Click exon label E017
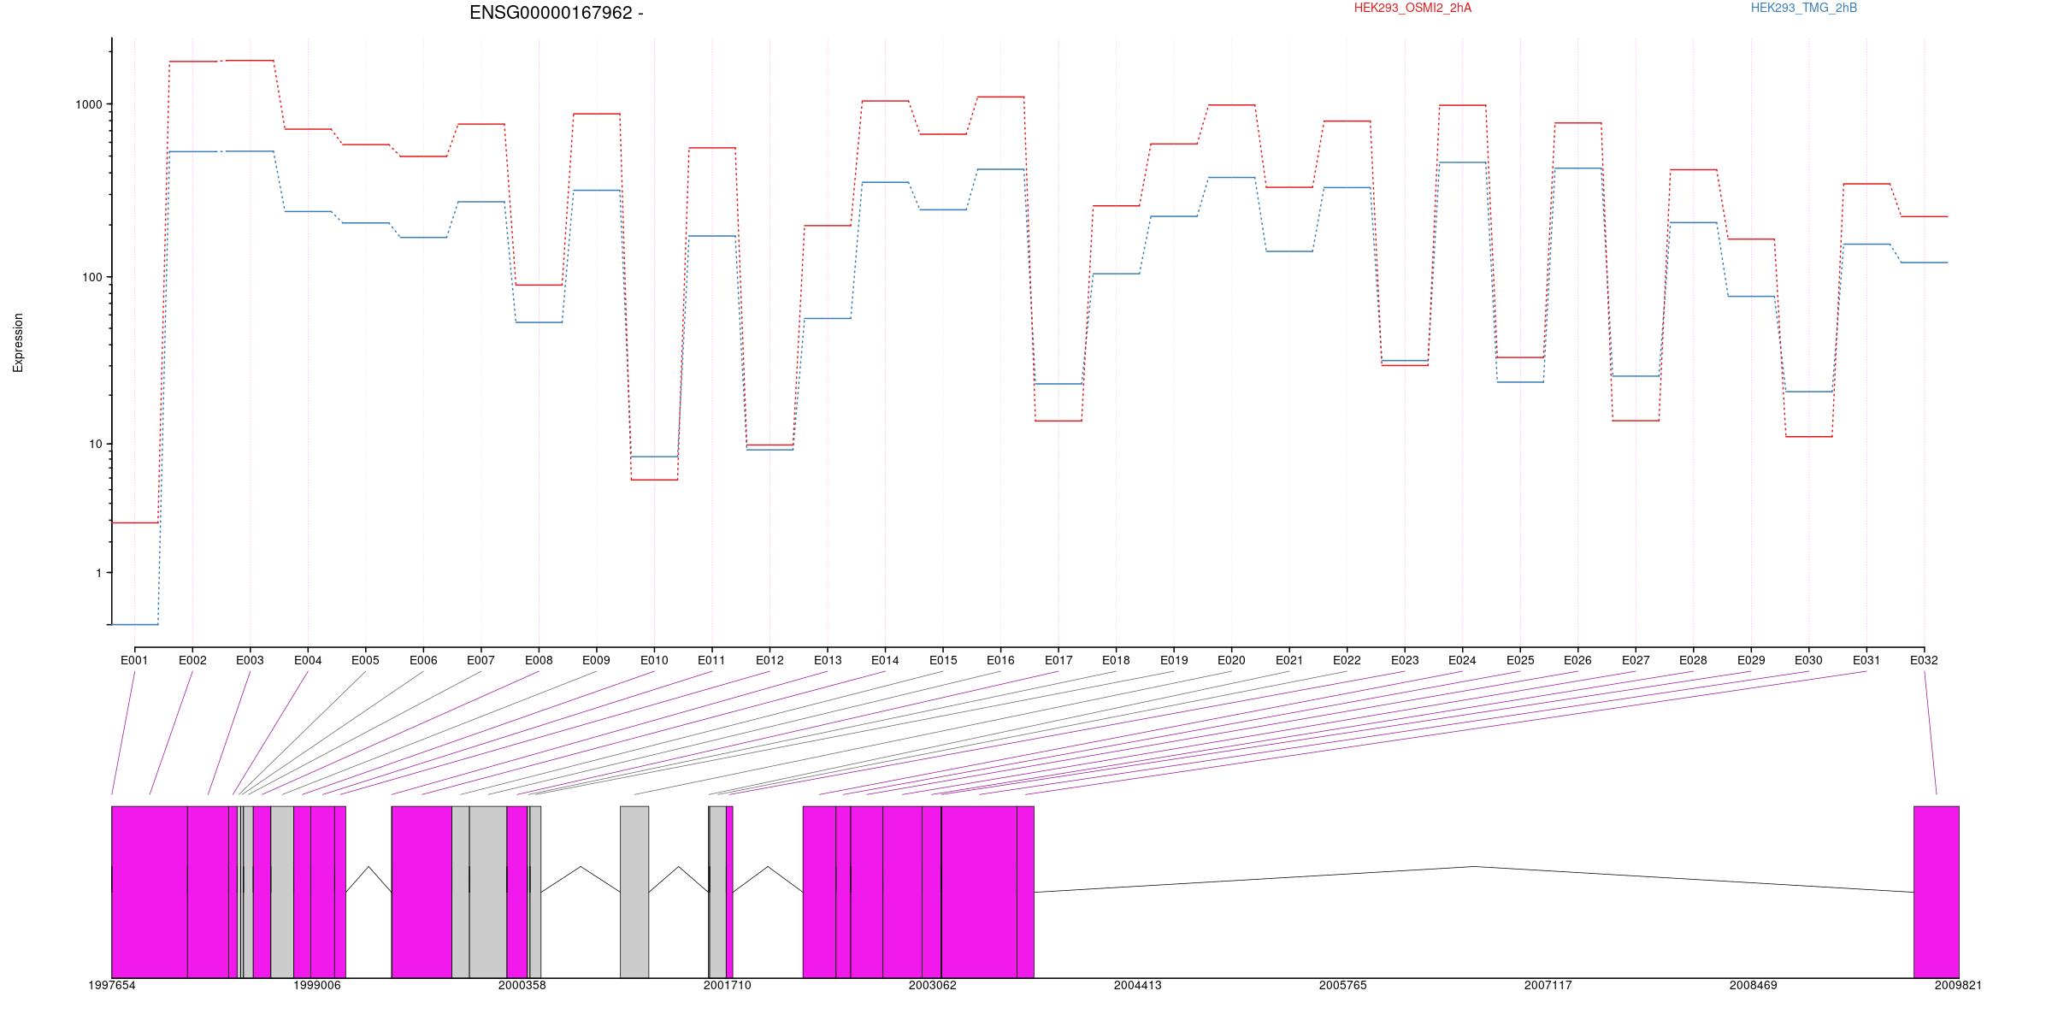This screenshot has height=1026, width=2052. [1058, 660]
